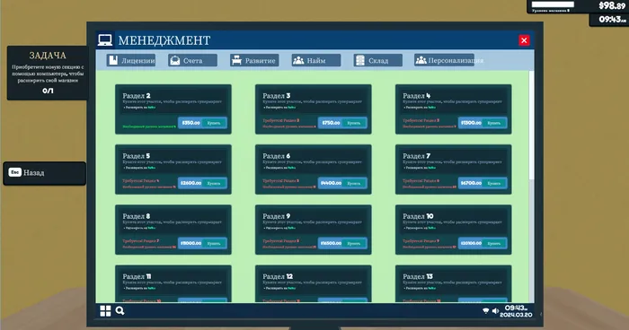Click the Wi-Fi tray icon
The image size is (629, 330).
tap(486, 311)
